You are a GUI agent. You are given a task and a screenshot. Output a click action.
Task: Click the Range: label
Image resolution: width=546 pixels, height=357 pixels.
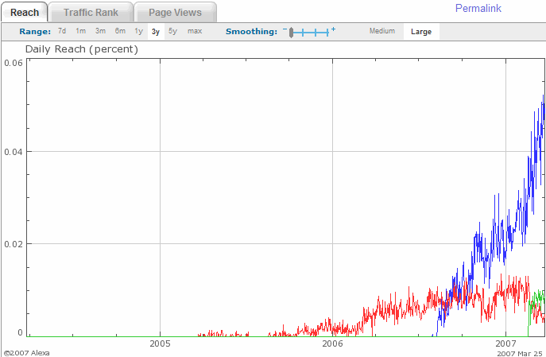(x=35, y=31)
